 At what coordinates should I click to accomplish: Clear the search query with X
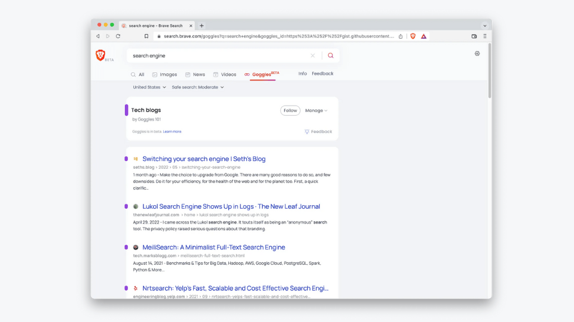(313, 55)
